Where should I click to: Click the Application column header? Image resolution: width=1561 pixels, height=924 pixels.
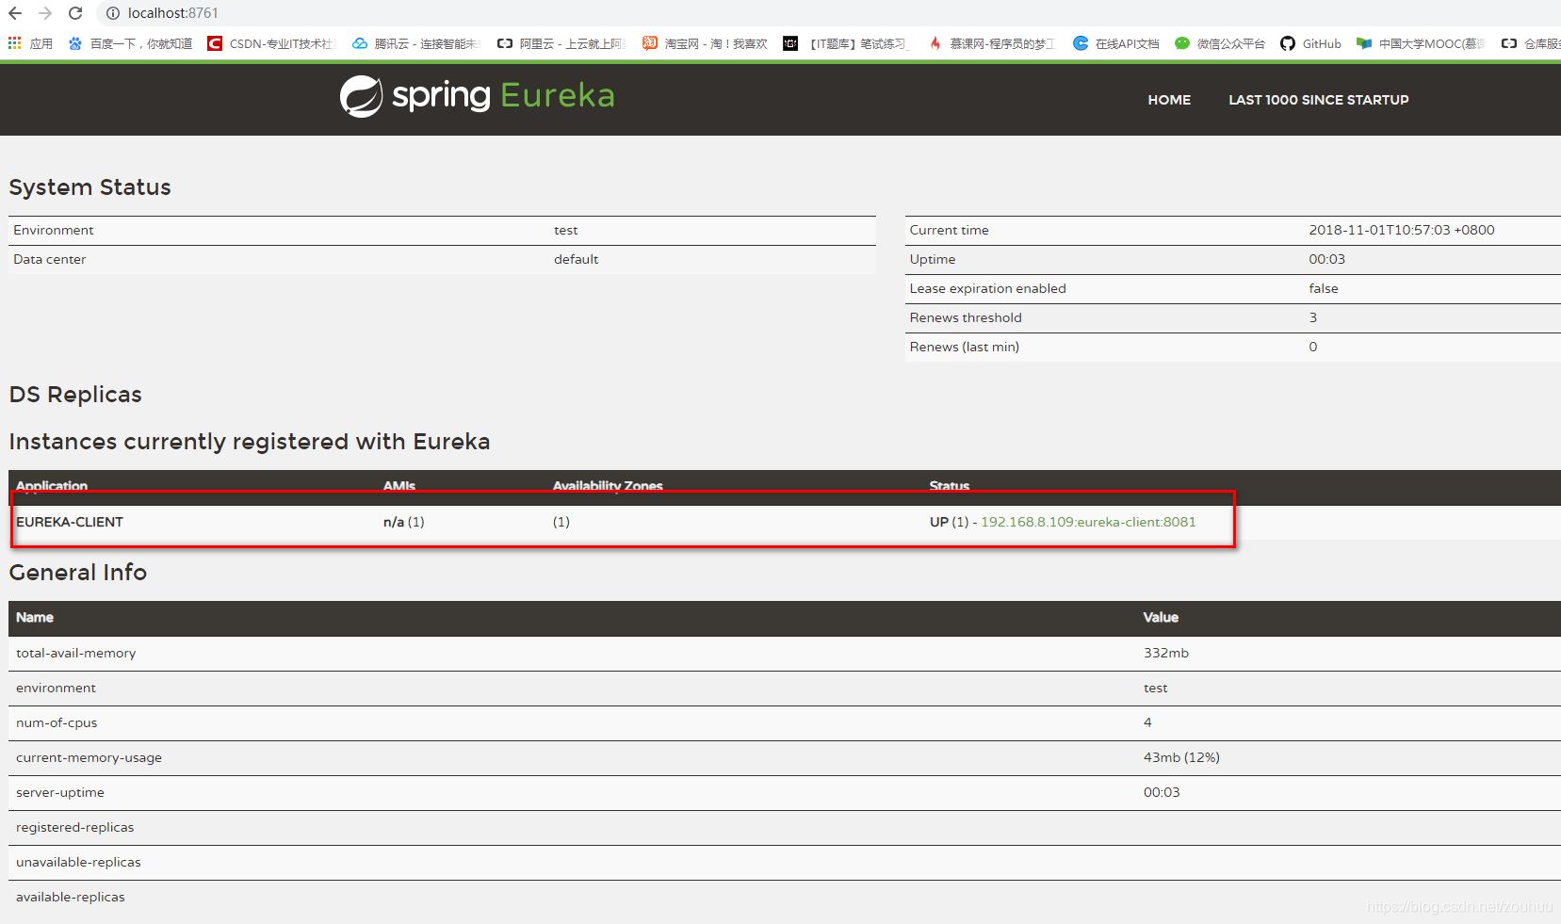point(52,486)
